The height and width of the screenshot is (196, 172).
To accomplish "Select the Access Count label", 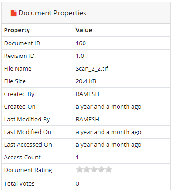I will coord(22,158).
